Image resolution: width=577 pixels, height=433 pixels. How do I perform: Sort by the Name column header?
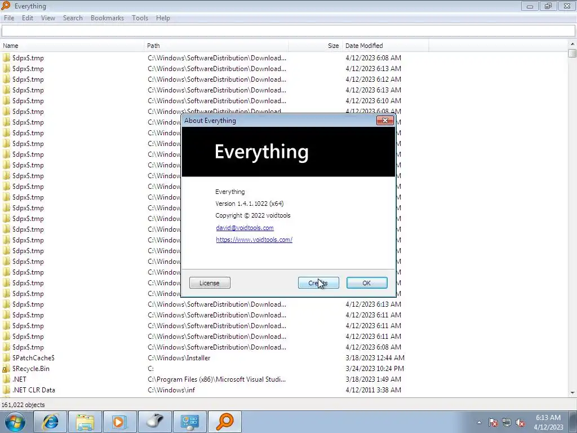[x=72, y=46]
